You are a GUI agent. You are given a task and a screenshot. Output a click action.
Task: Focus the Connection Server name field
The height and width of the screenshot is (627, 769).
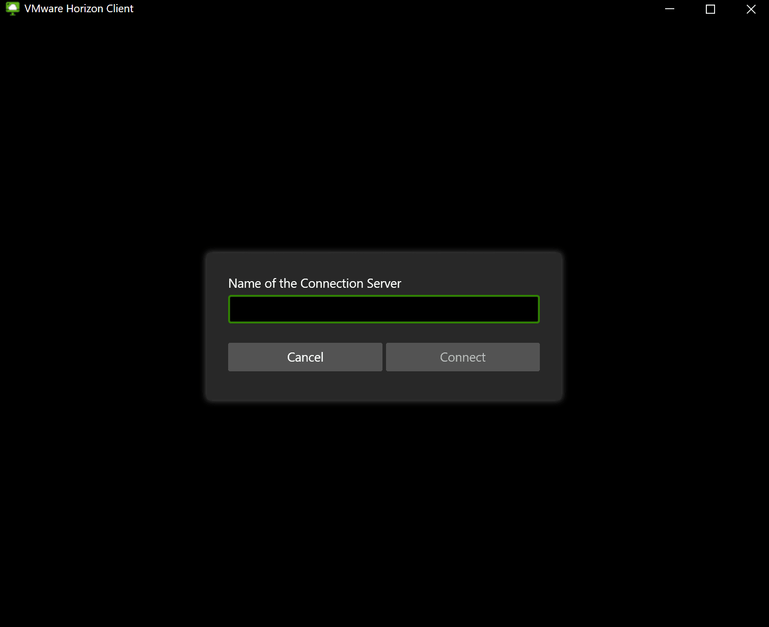(384, 309)
